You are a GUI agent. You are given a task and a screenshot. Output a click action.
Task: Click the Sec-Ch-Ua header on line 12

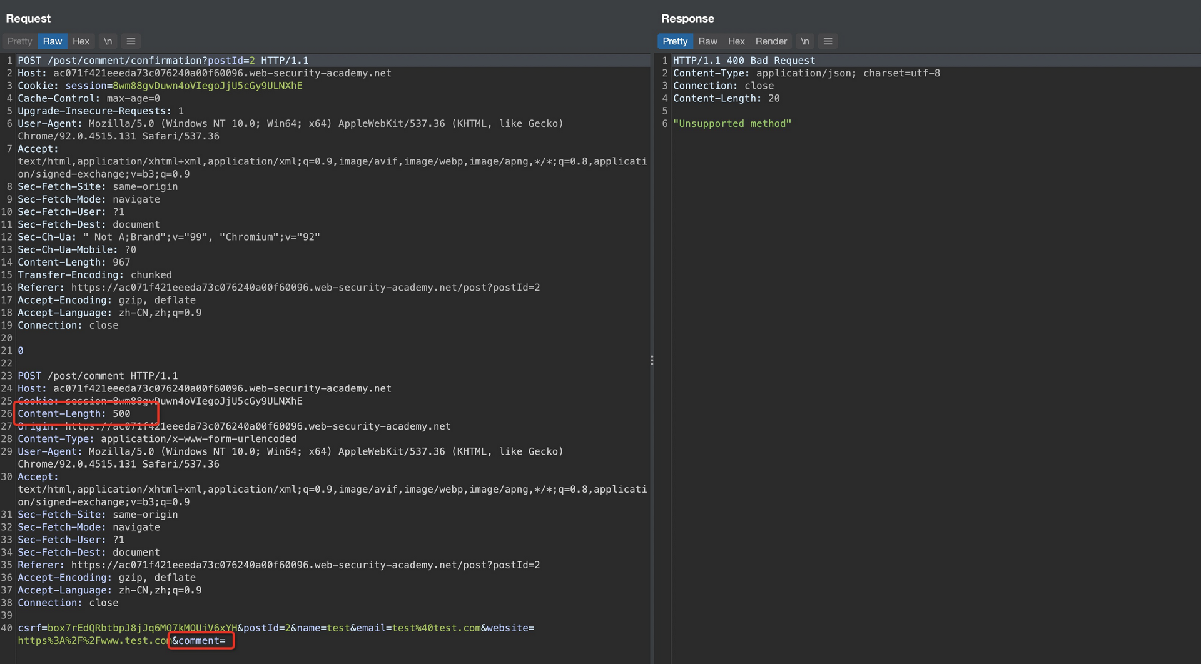(169, 238)
